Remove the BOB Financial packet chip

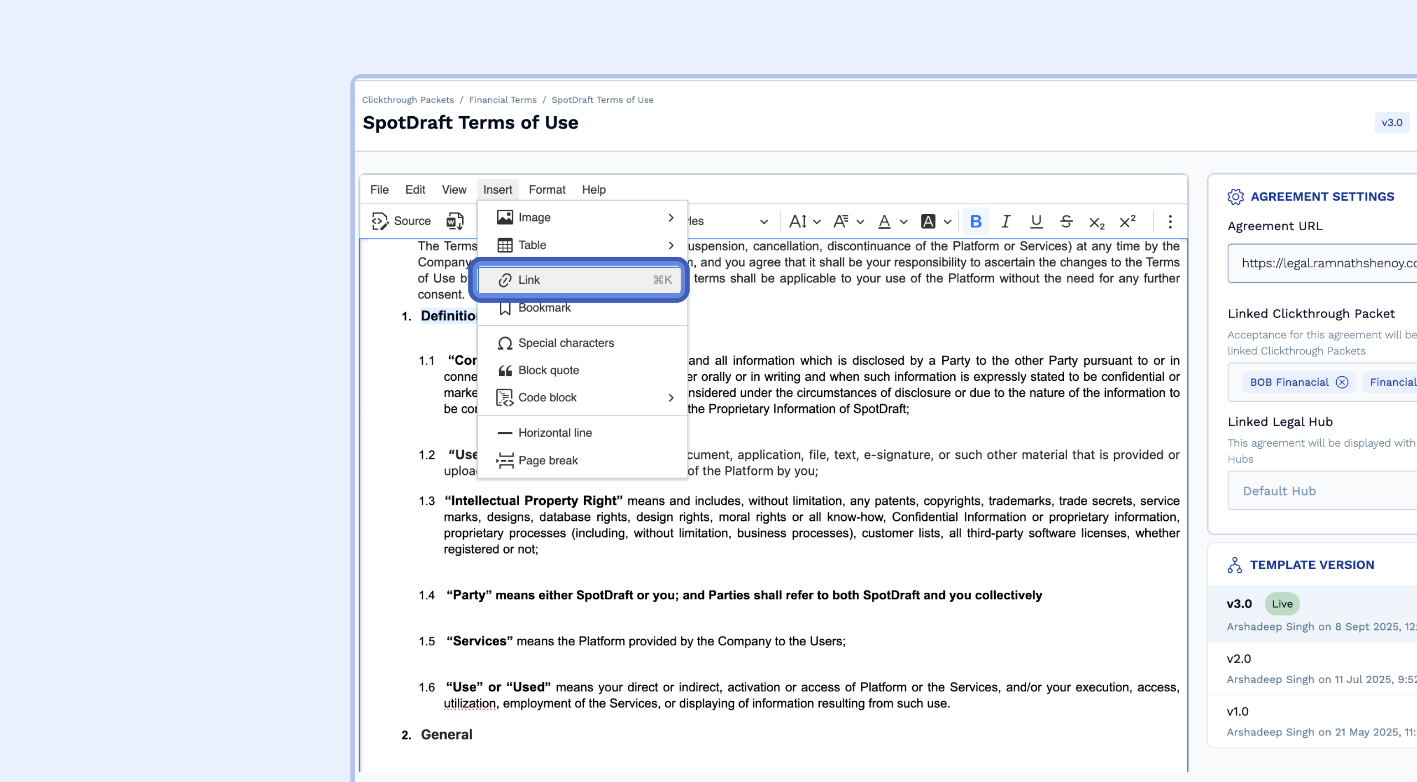pyautogui.click(x=1342, y=382)
